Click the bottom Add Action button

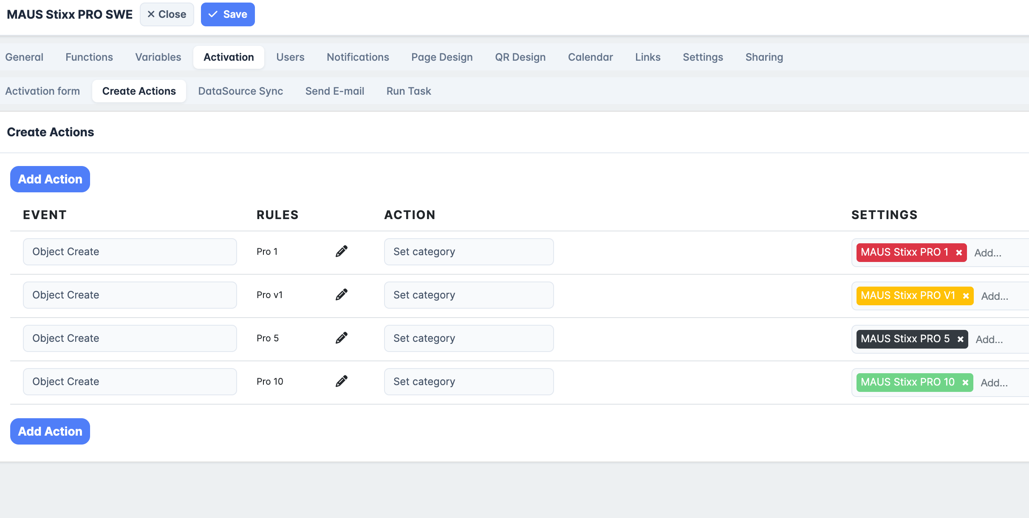pos(50,431)
